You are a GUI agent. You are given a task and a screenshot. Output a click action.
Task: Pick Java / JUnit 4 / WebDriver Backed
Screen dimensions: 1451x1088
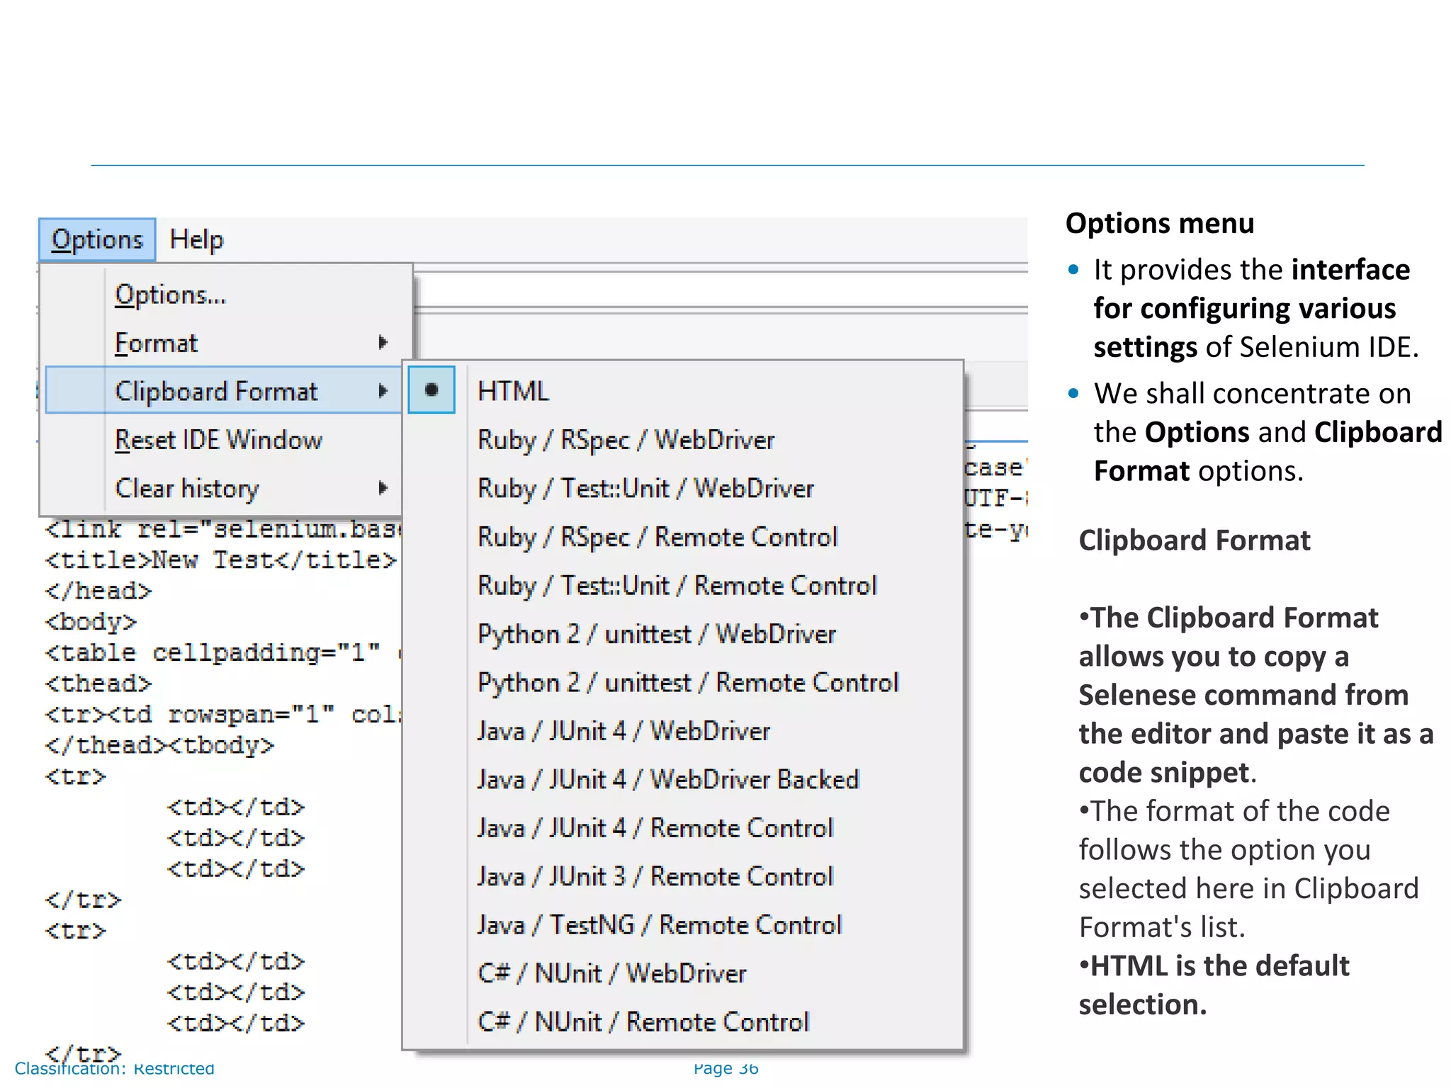point(667,780)
